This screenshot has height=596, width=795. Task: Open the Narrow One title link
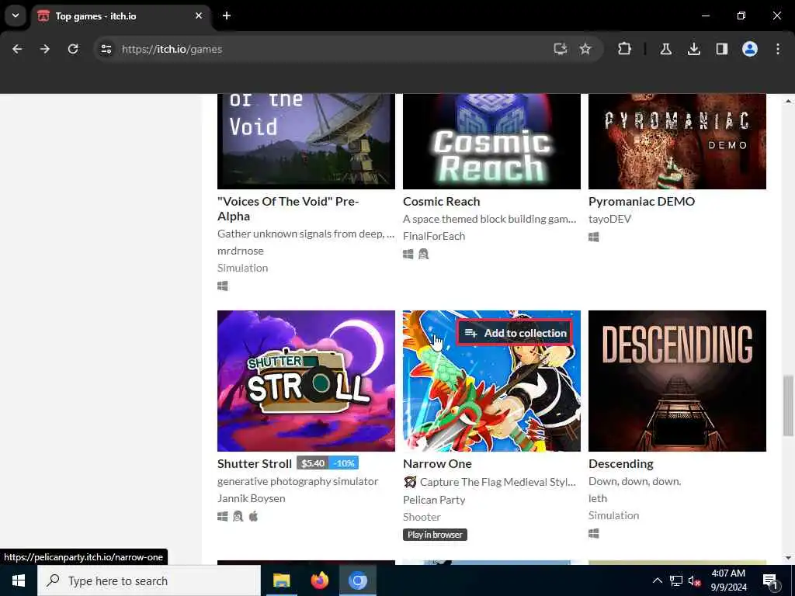438,464
